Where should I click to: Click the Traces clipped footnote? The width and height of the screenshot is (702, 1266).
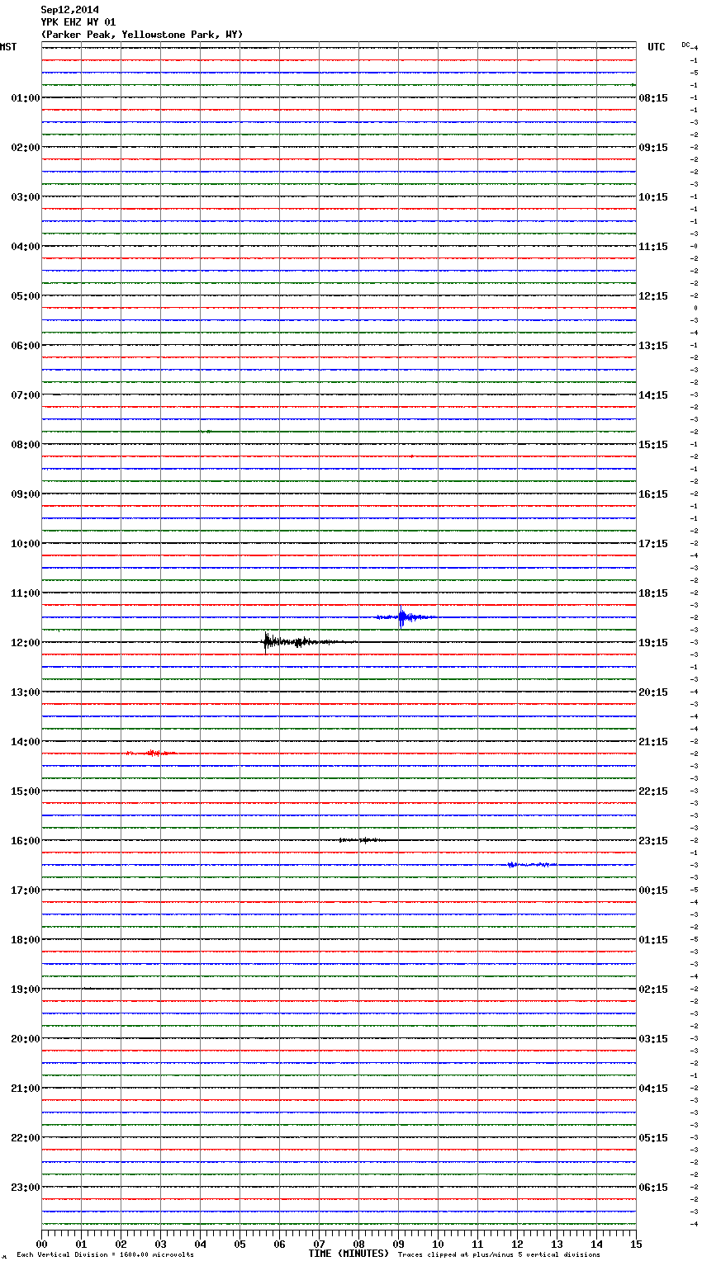point(499,1255)
